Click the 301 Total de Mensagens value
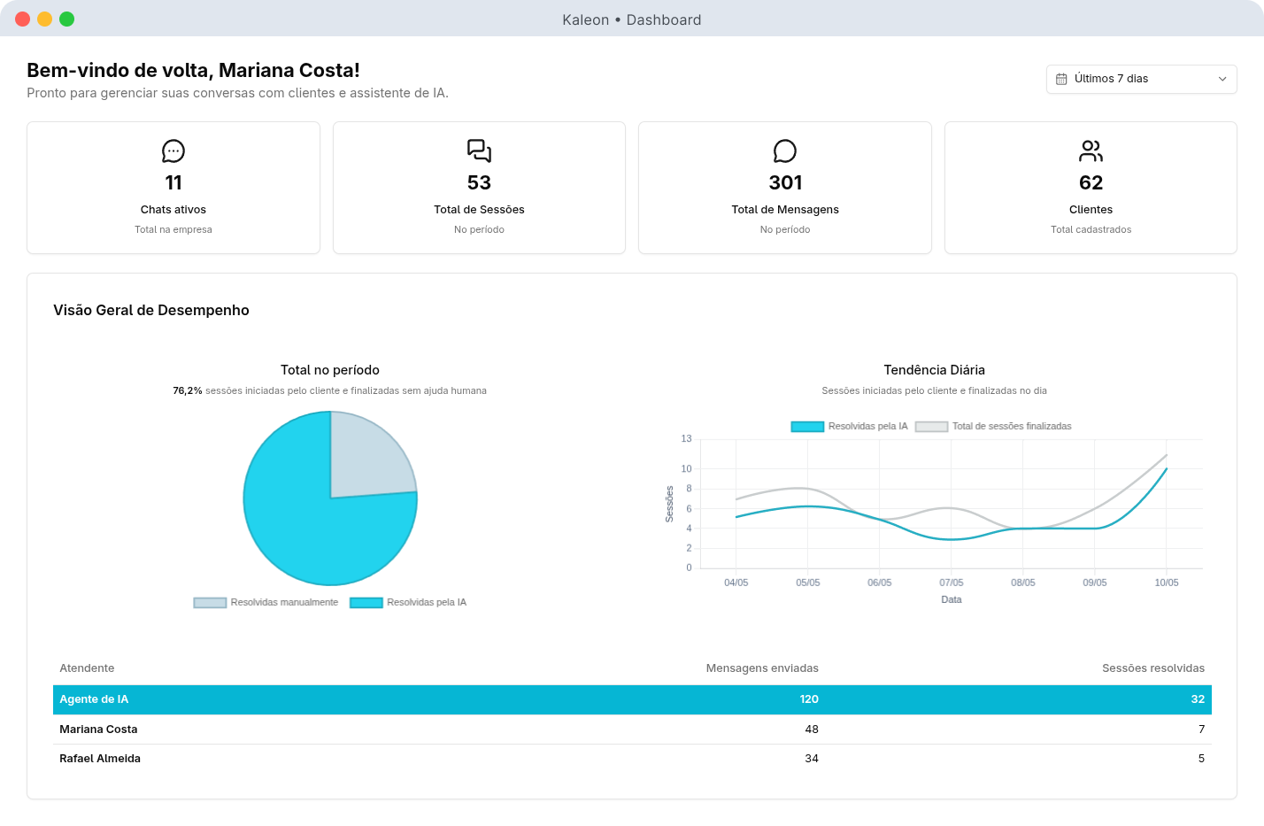 [785, 182]
